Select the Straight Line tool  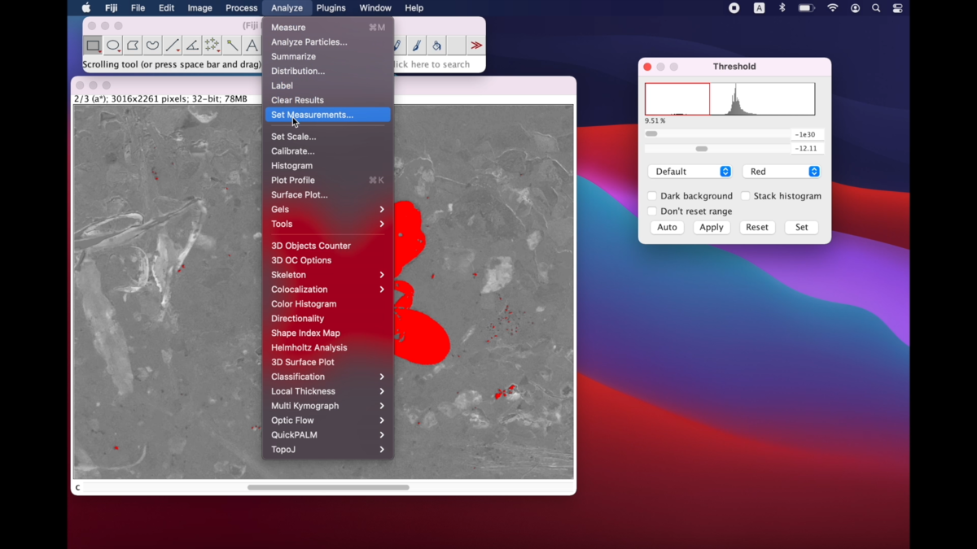[x=173, y=46]
